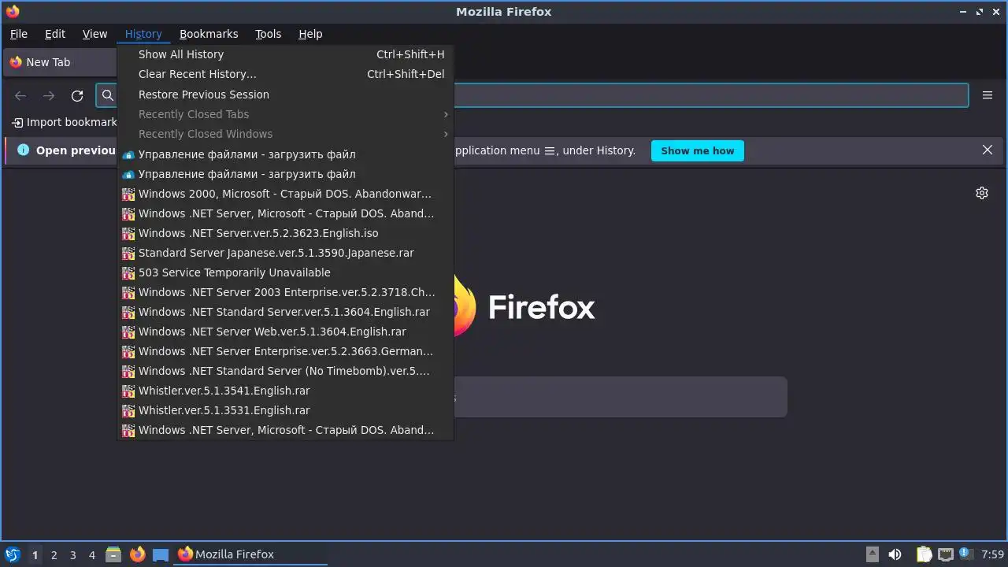Open Whistler.ver.5.1.3541.English.rar entry
The height and width of the screenshot is (567, 1008).
pyautogui.click(x=285, y=391)
